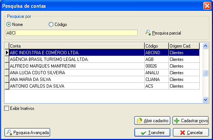Click the Cadastrar novo button
Viewport: 213px width, 140px height.
[191, 121]
